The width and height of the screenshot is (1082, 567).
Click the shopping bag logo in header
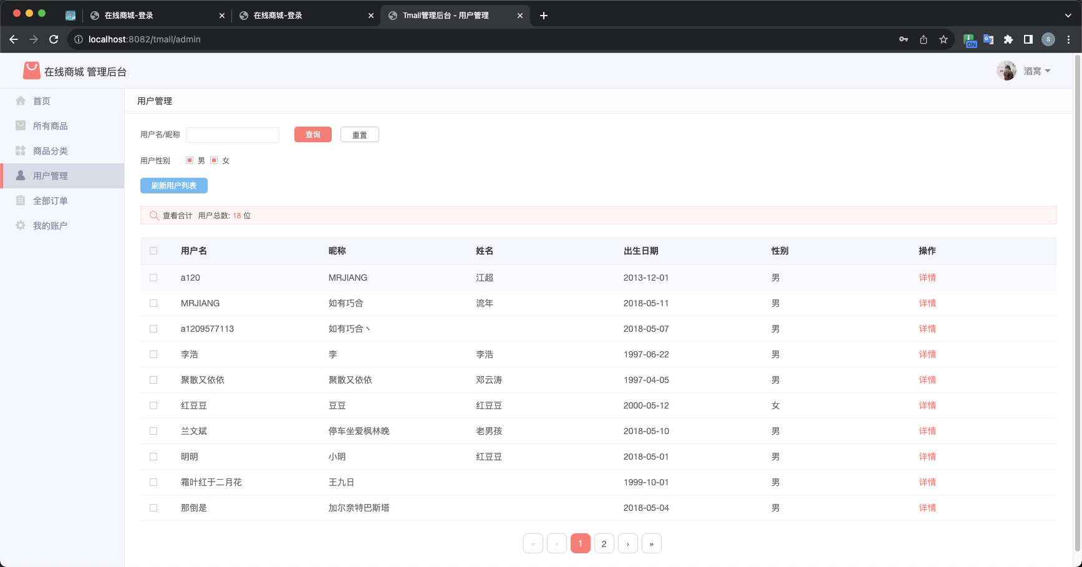pyautogui.click(x=31, y=70)
